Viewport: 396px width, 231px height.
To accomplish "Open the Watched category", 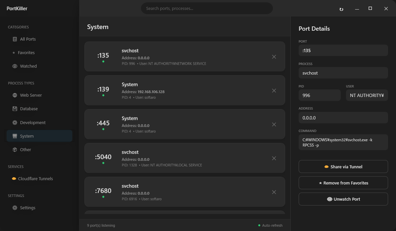I will pos(28,66).
